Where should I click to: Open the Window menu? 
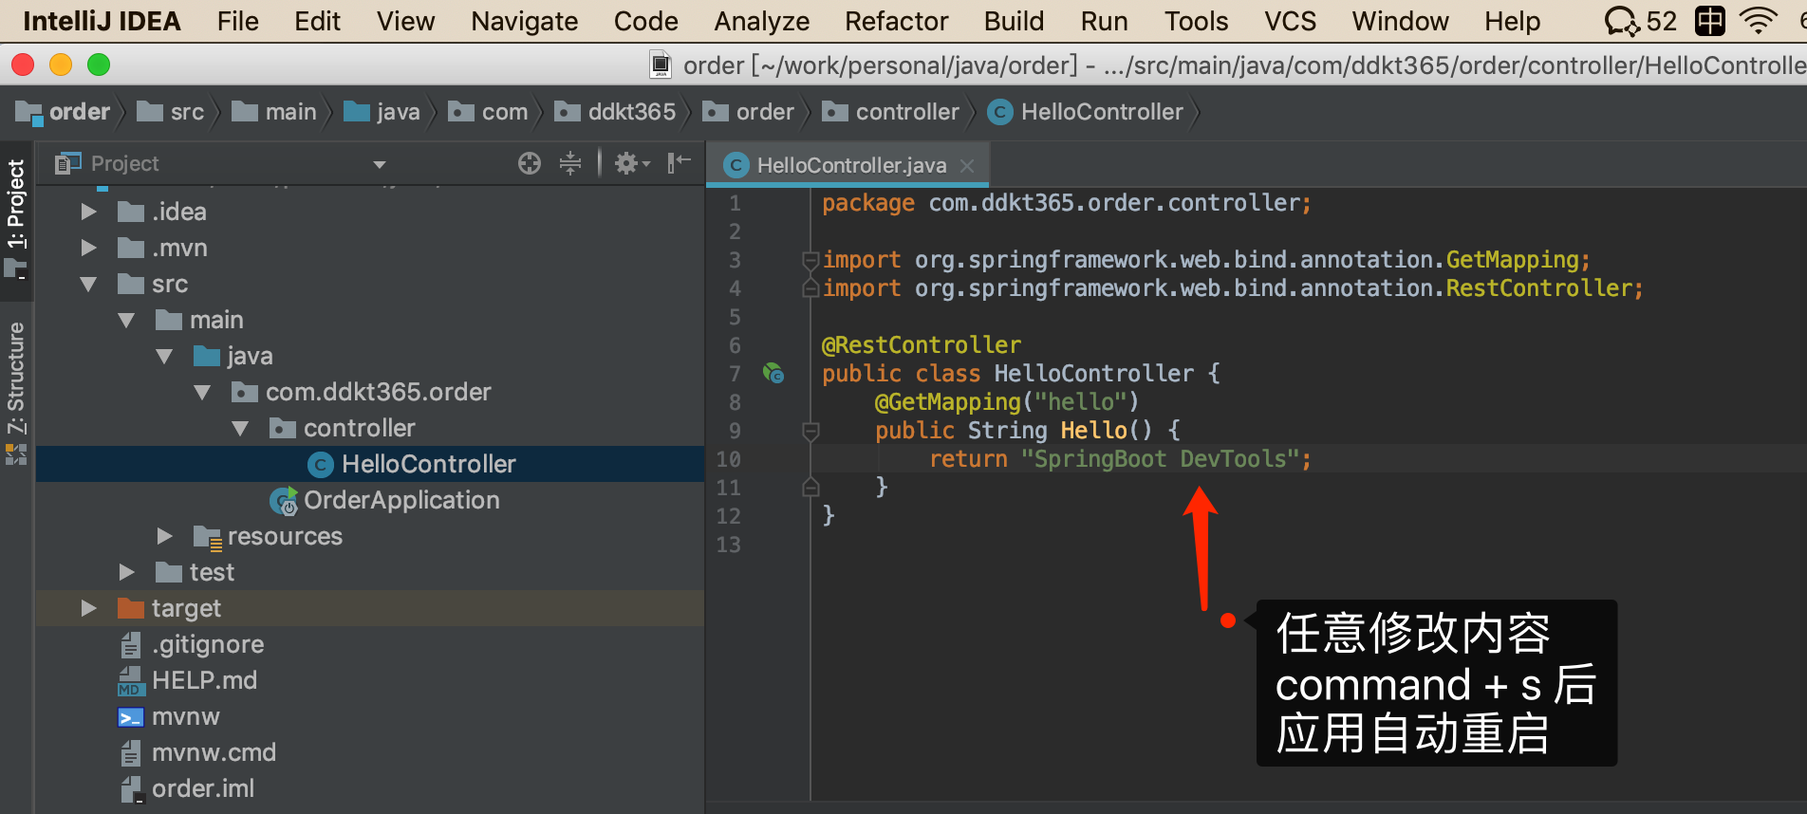pyautogui.click(x=1400, y=21)
